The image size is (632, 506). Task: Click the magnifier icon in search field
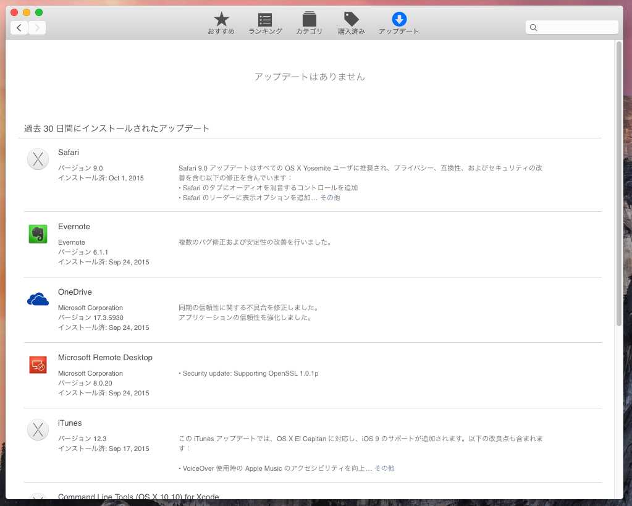533,27
